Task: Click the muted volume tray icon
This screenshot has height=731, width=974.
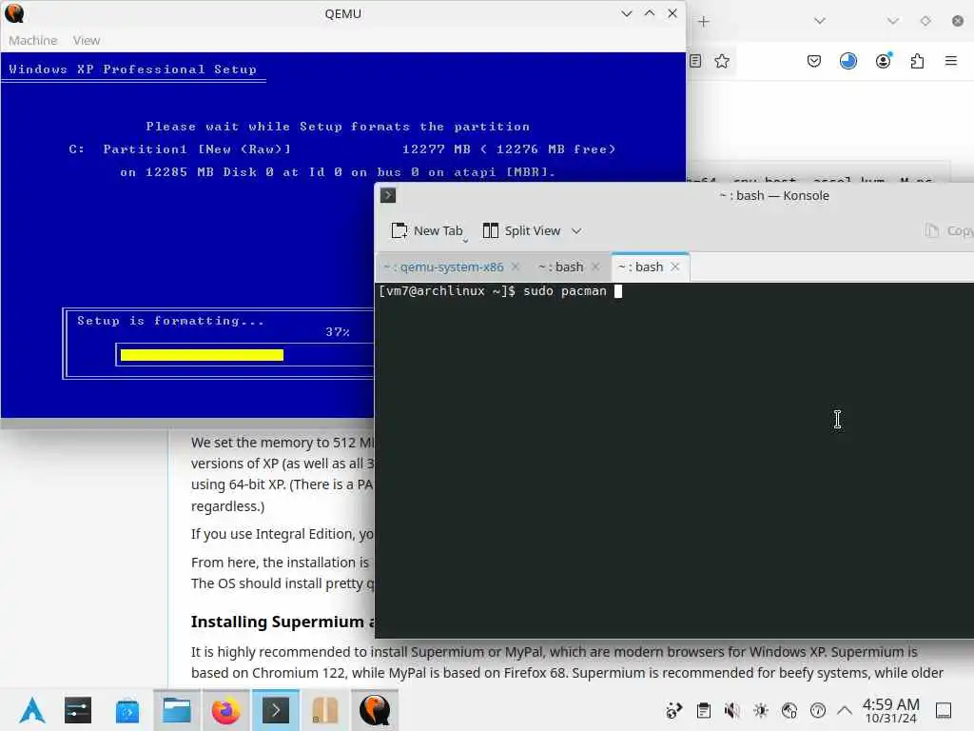Action: click(x=731, y=710)
